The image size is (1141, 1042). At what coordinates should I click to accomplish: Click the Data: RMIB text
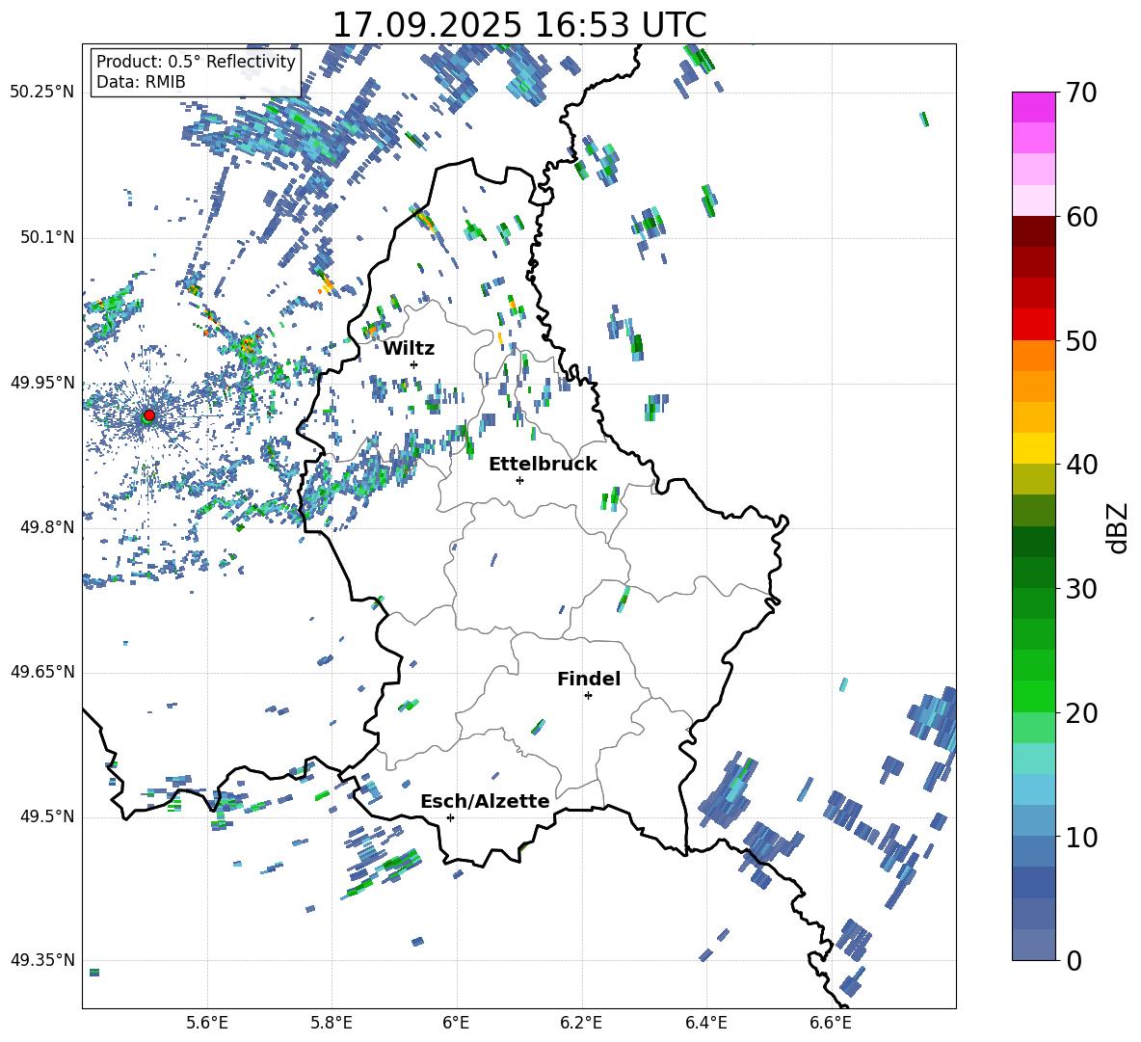pos(141,82)
